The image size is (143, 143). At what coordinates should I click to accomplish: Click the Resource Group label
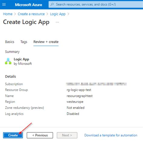coord(17,90)
